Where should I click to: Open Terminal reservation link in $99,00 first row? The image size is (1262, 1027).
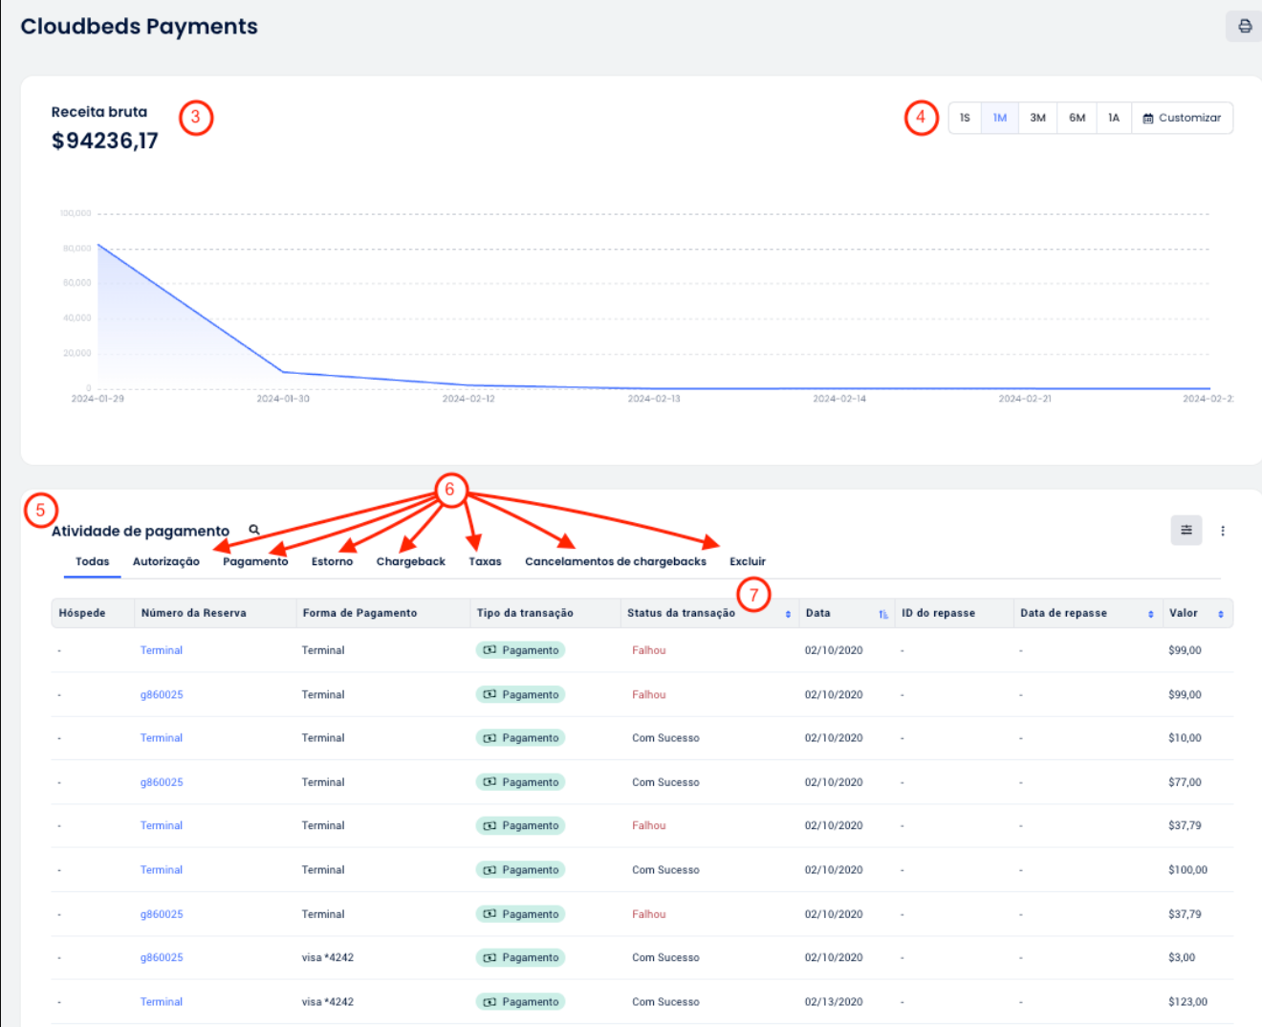point(162,650)
